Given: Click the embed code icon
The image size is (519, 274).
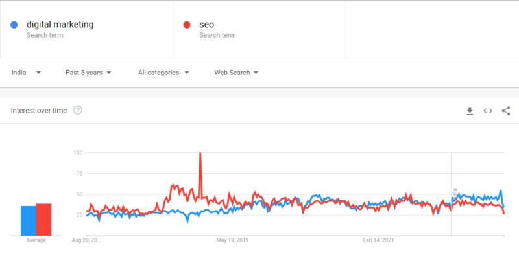Looking at the screenshot, I should (488, 111).
